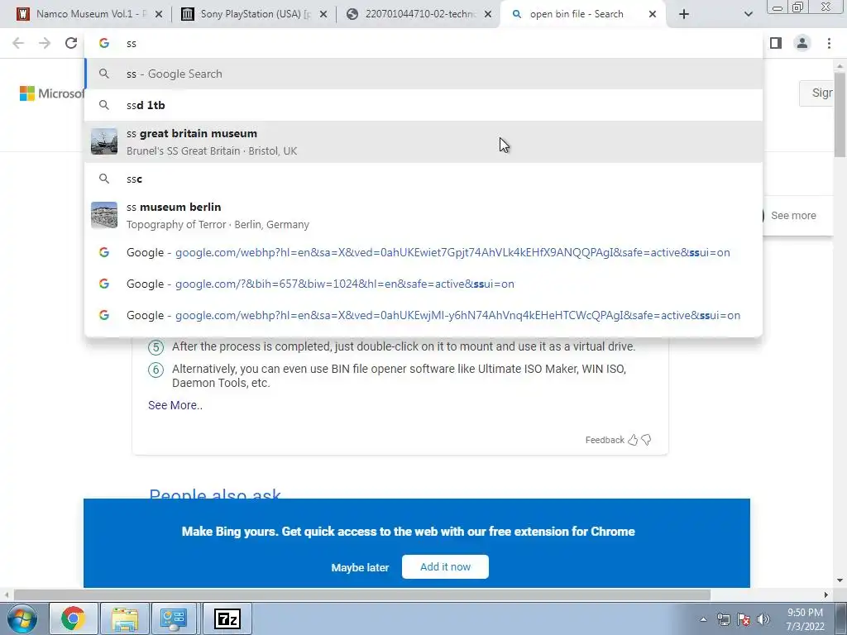This screenshot has width=847, height=635.
Task: Click the search icon beside 'ssd 1tb'
Action: pos(104,105)
